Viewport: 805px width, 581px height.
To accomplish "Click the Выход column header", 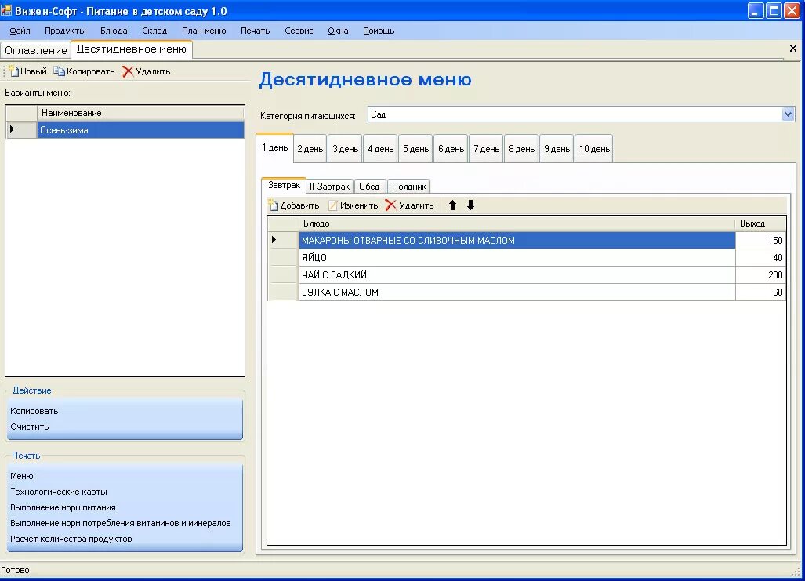I will pyautogui.click(x=760, y=223).
